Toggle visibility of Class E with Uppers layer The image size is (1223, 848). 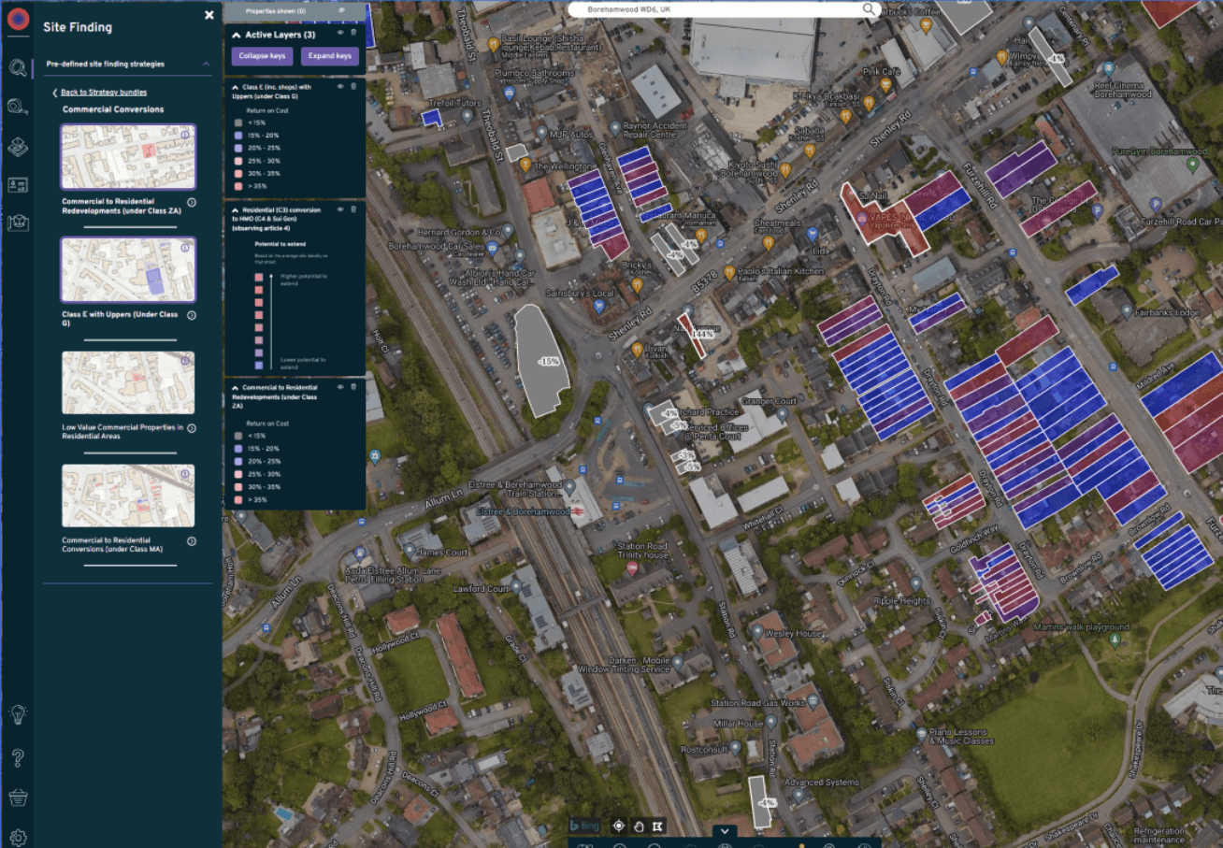point(340,86)
